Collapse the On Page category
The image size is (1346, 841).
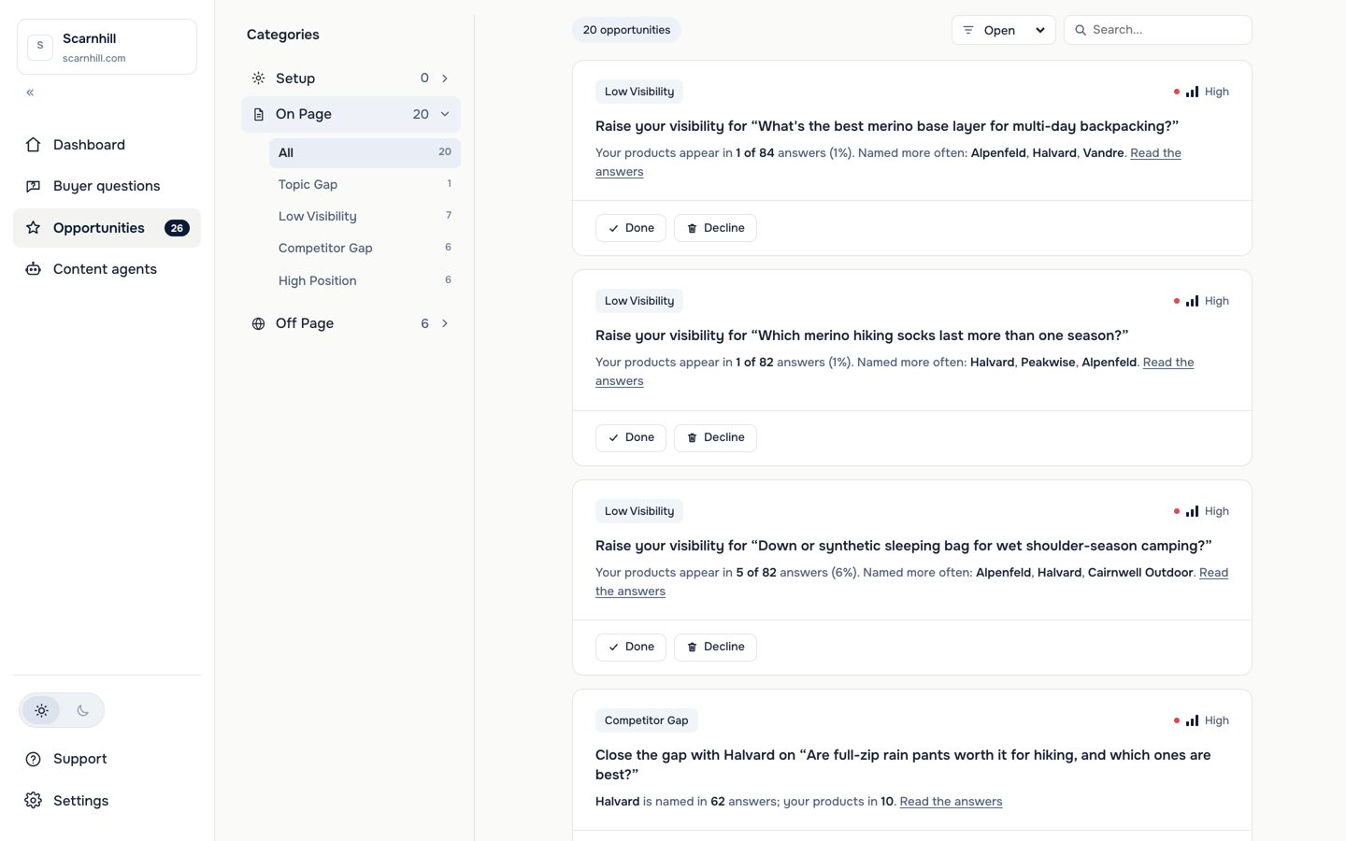351,114
